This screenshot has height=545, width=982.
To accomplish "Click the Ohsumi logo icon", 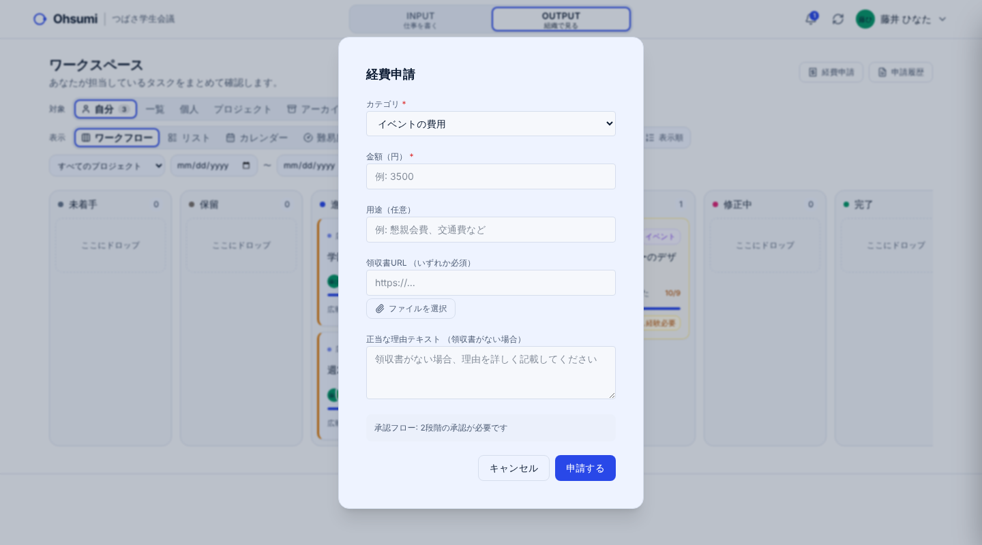I will click(40, 19).
